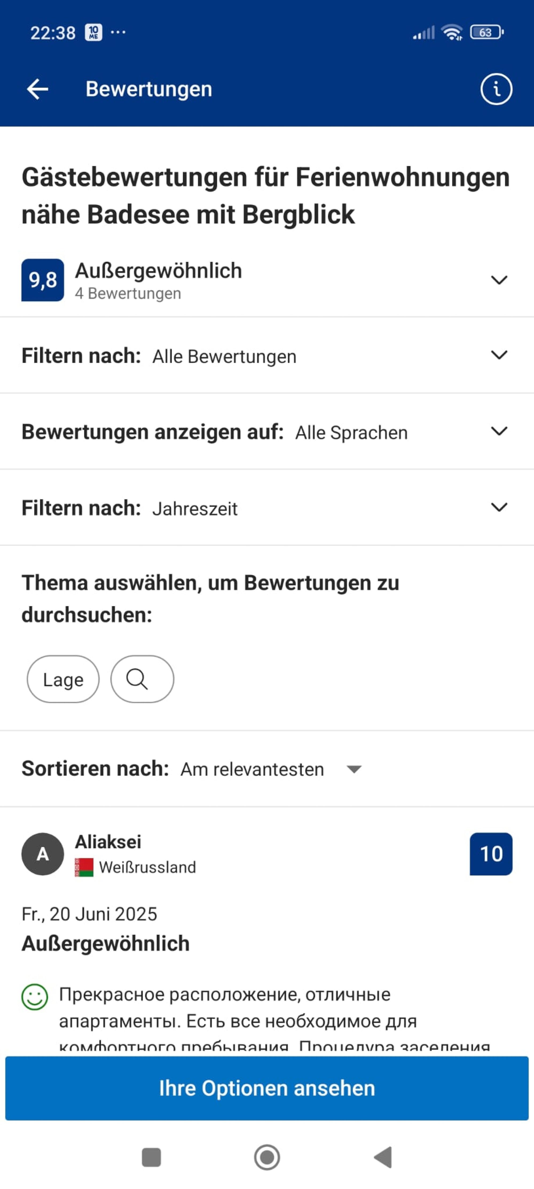The image size is (534, 1189).
Task: Tap Ihre Optionen ansehen button
Action: [267, 1088]
